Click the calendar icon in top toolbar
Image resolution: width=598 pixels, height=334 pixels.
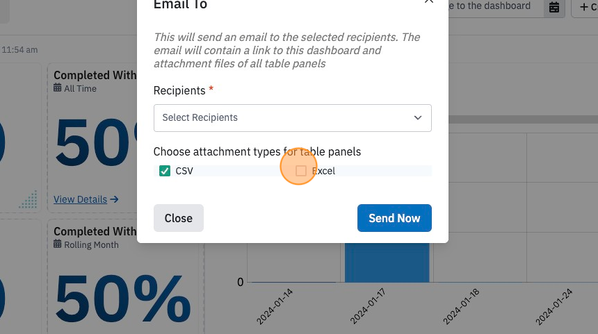click(554, 7)
